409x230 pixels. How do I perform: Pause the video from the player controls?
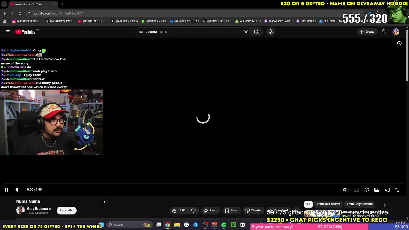[7, 190]
